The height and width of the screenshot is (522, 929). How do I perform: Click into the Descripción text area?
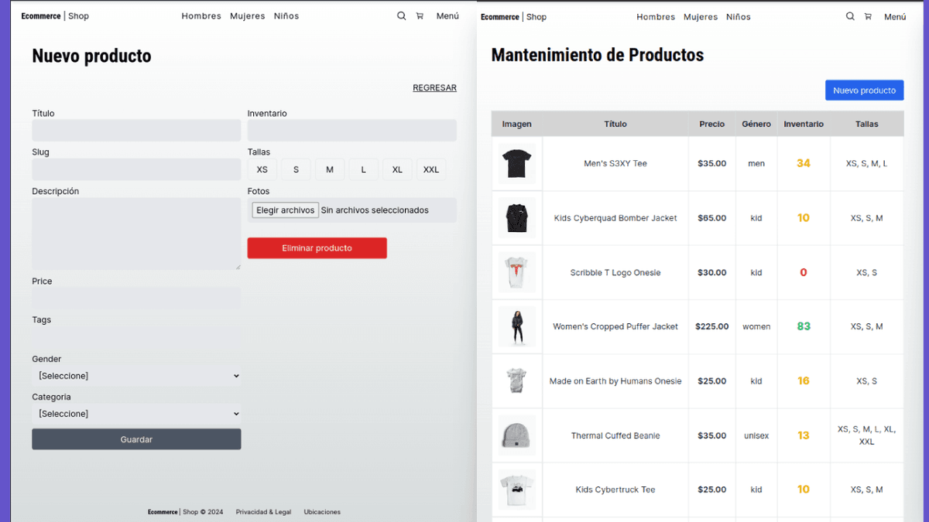tap(136, 234)
